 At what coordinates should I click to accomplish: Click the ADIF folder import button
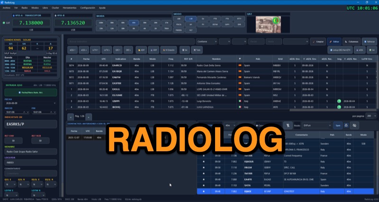coord(141,50)
